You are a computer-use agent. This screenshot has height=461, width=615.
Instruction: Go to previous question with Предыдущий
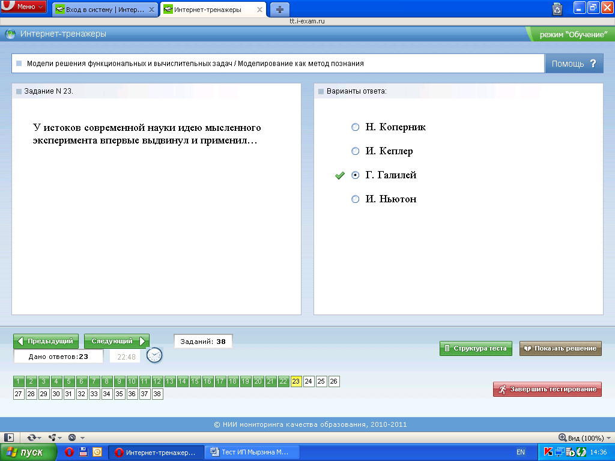(46, 341)
